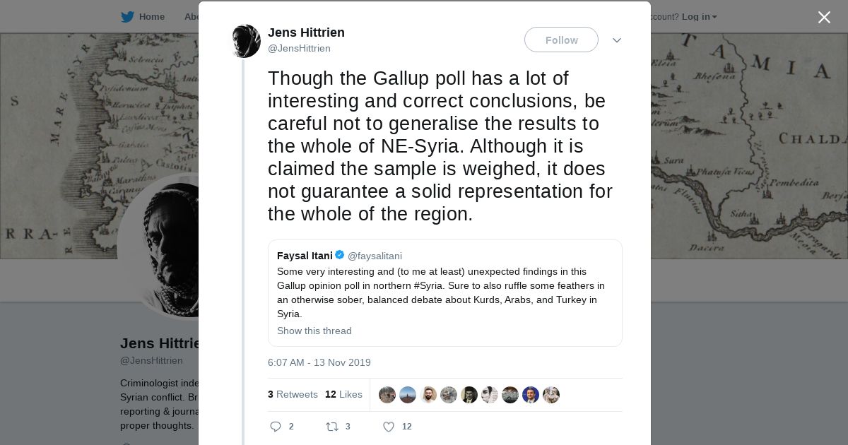Open the Log in dropdown
848x445 pixels.
pyautogui.click(x=699, y=17)
